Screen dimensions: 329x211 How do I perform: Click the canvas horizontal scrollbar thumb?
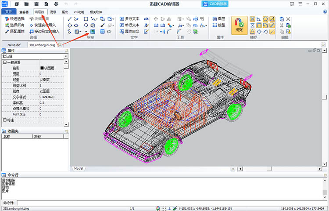269,169
